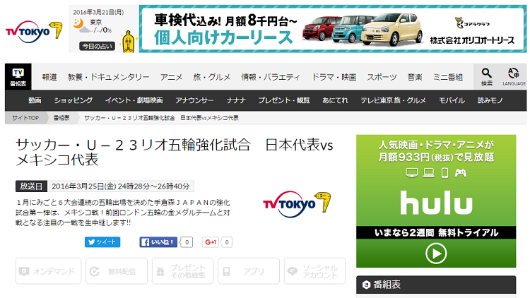This screenshot has width=530, height=298.
Task: Click the 無料配信 icon button
Action: click(x=117, y=271)
